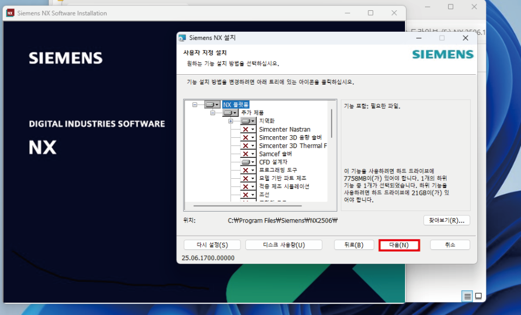Click the 디스크 사용량(U) button
521x315 pixels.
[284, 245]
